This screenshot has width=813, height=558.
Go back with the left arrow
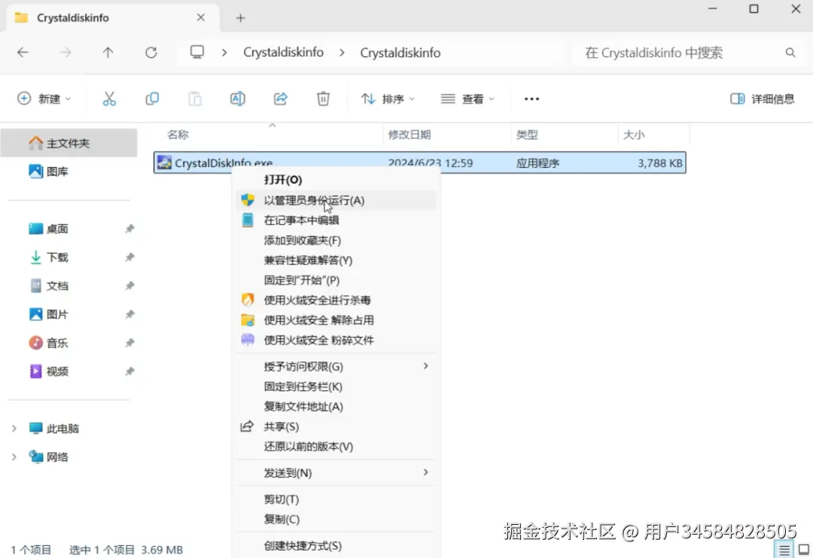pyautogui.click(x=23, y=53)
